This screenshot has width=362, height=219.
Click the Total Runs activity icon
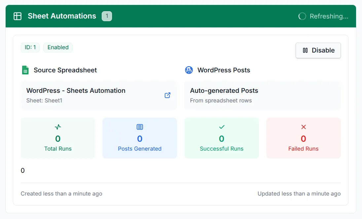(x=58, y=127)
